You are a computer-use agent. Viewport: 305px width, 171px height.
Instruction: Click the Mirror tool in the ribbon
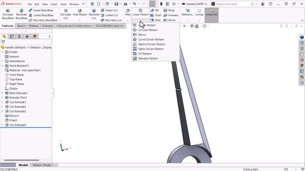170,20
